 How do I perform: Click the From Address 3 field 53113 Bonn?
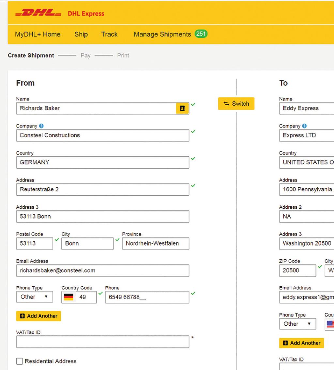pos(102,217)
